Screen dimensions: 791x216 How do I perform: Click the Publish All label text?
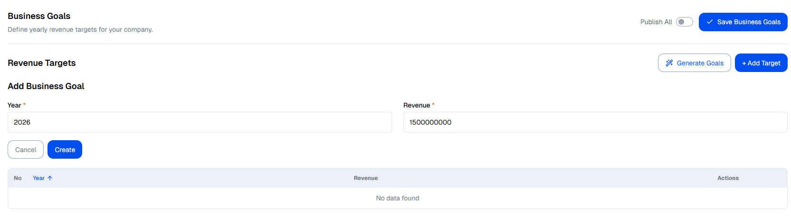point(656,22)
